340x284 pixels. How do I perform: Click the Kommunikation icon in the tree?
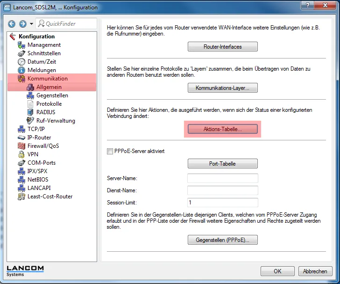click(x=21, y=79)
